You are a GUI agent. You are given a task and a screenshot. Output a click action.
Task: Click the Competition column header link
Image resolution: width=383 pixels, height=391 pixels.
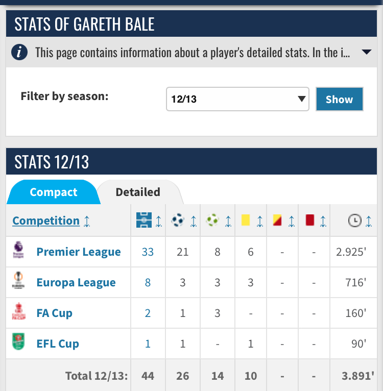pos(46,221)
